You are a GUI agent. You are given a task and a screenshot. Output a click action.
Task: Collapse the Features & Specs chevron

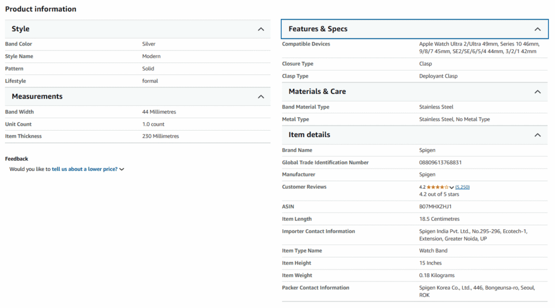click(x=538, y=29)
